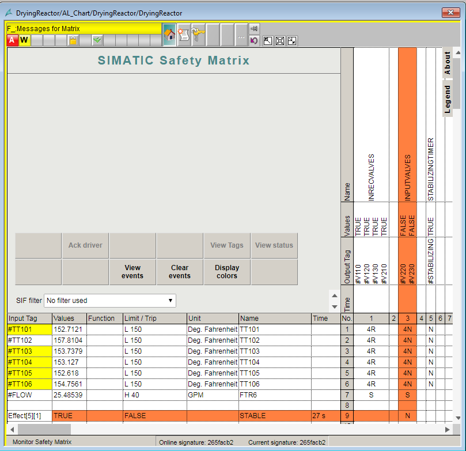466x451 pixels.
Task: Click the Ack driver button
Action: click(85, 245)
